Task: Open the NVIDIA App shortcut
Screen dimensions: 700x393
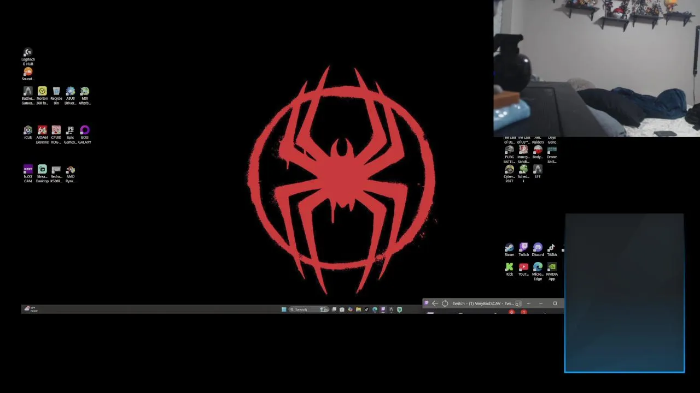Action: coord(552,272)
